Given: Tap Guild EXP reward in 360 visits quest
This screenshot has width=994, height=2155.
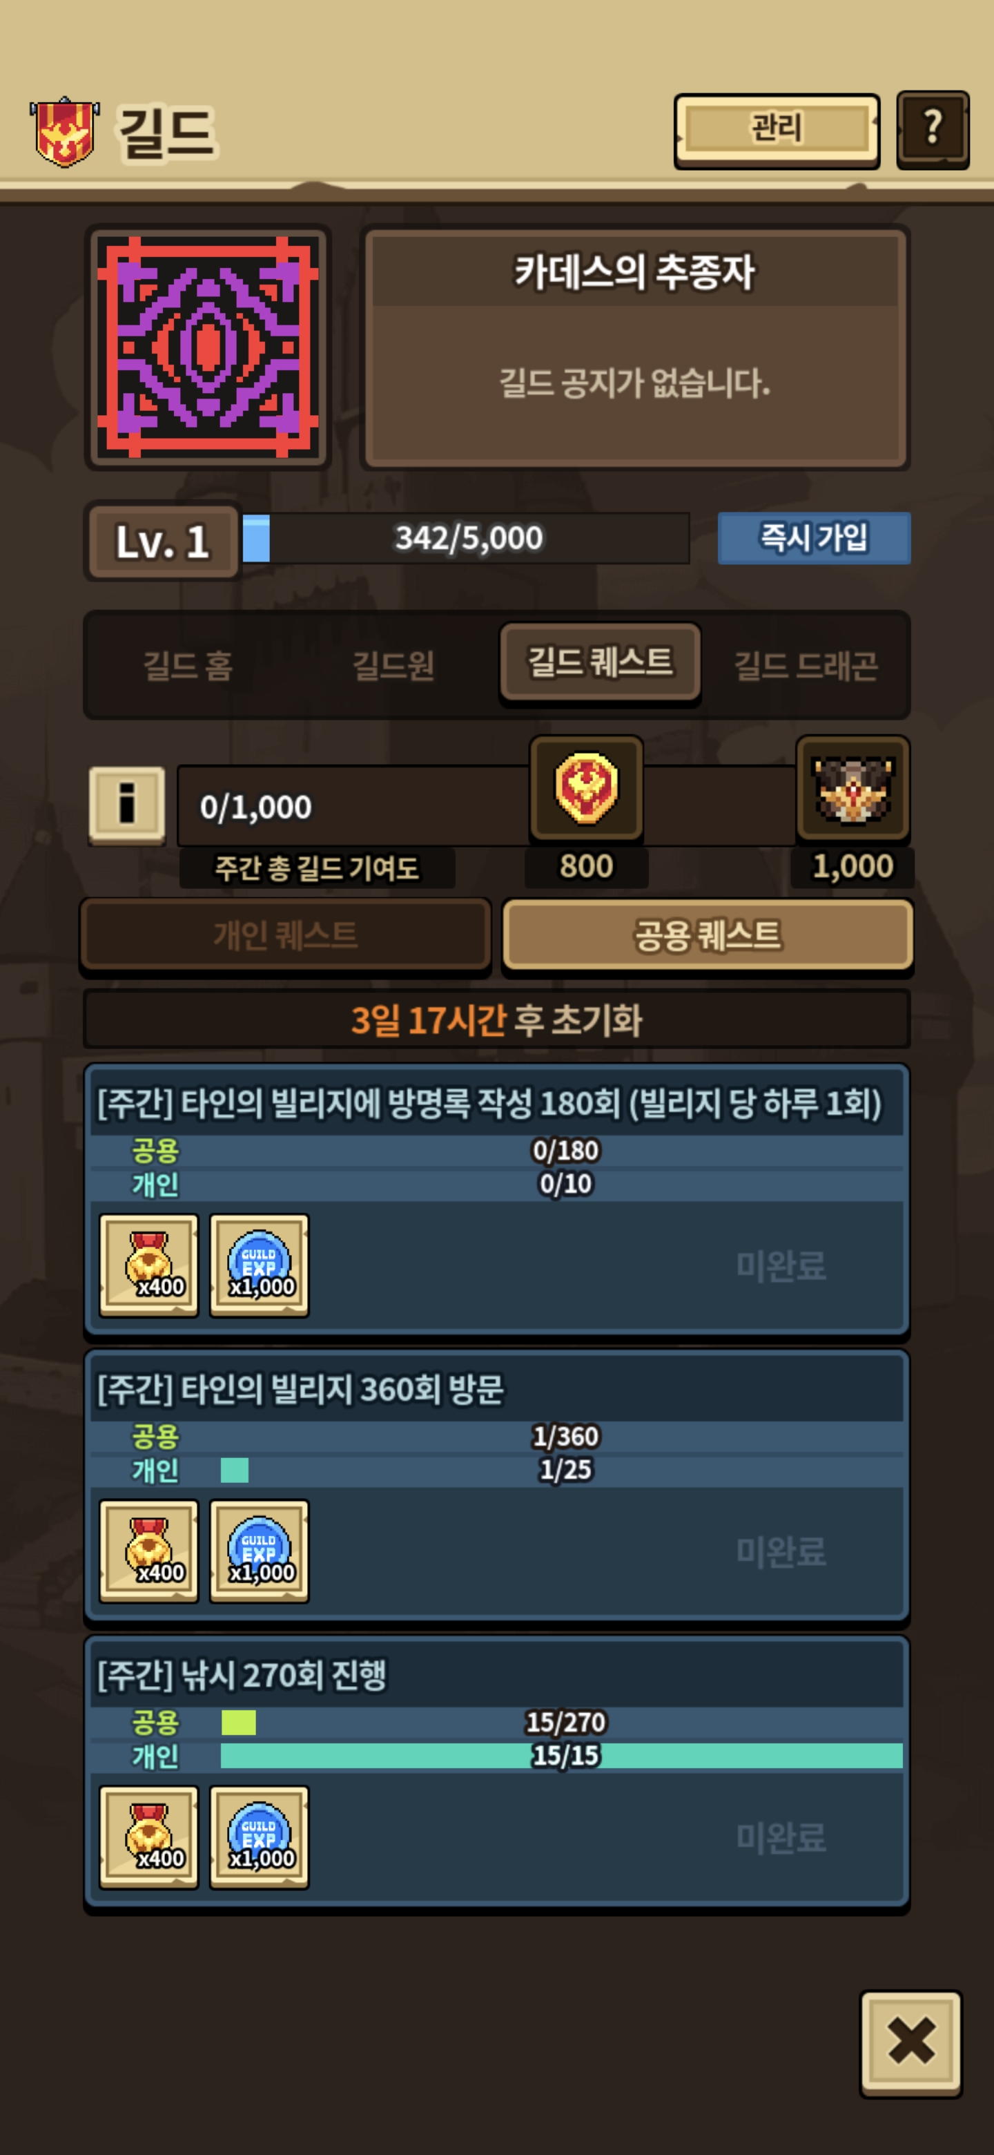Looking at the screenshot, I should click(259, 1551).
